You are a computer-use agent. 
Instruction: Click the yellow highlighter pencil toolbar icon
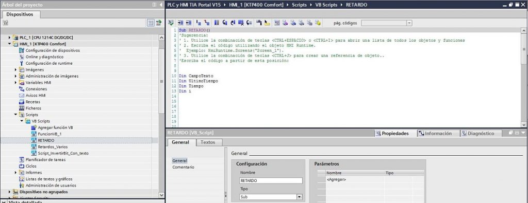pos(267,23)
